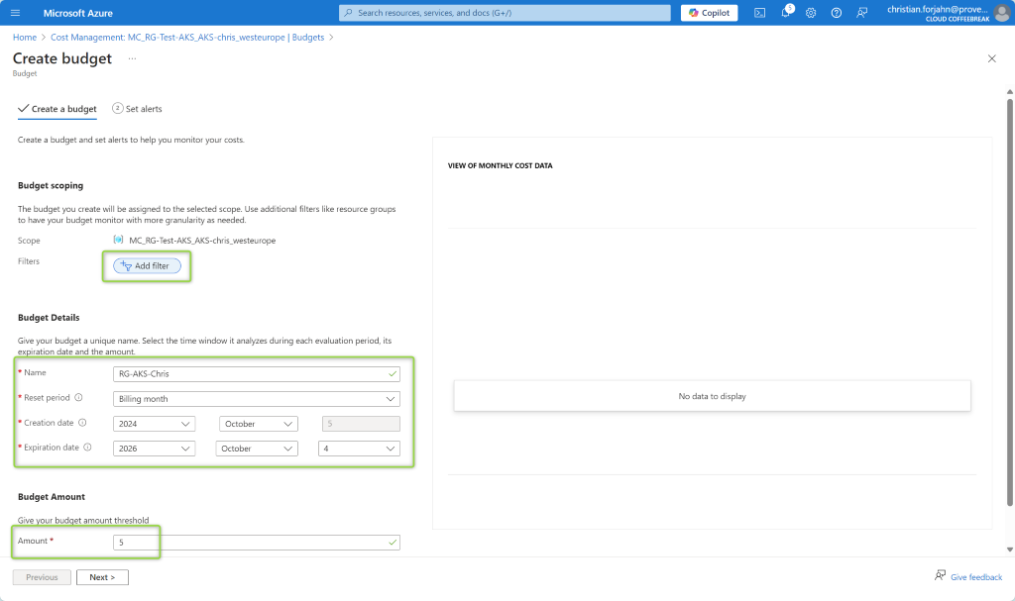Select the Create a budget tab
The width and height of the screenshot is (1015, 601).
tap(57, 109)
